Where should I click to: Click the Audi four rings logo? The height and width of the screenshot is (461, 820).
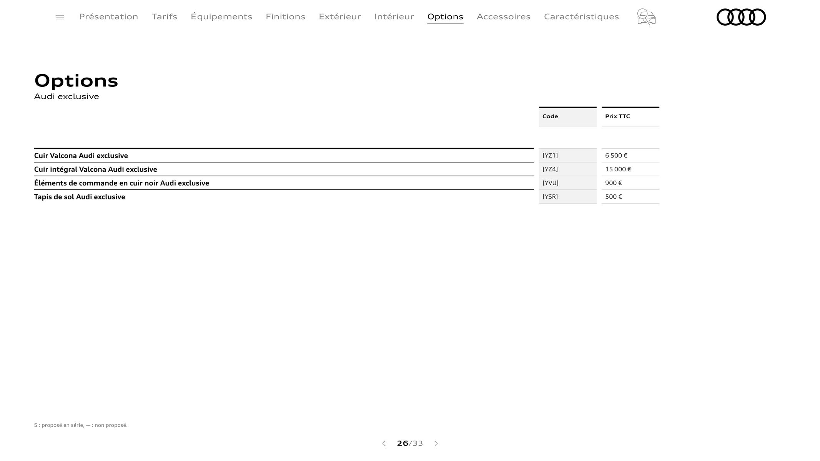coord(741,17)
